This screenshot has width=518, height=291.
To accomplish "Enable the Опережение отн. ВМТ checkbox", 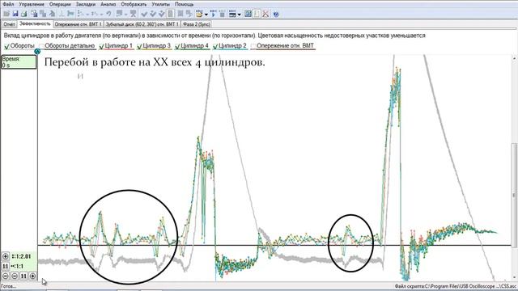I will click(x=253, y=46).
